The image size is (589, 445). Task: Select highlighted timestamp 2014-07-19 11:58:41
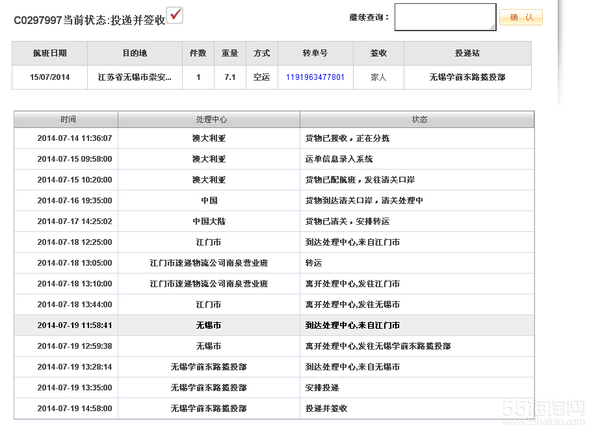75,325
